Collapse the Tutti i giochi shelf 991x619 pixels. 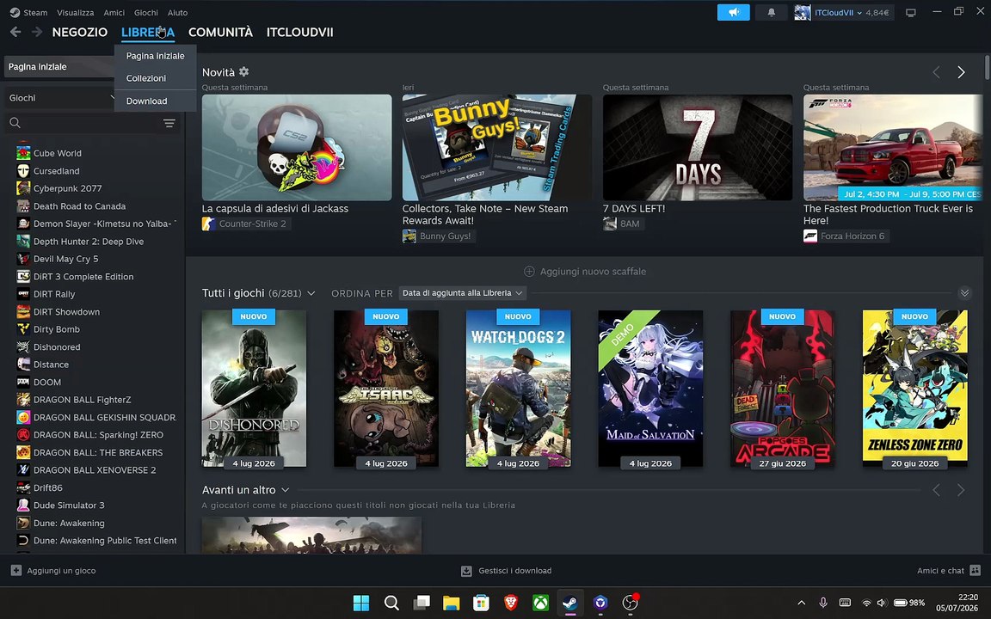(x=964, y=292)
